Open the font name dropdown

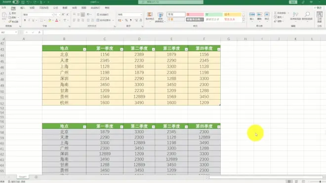click(x=52, y=15)
